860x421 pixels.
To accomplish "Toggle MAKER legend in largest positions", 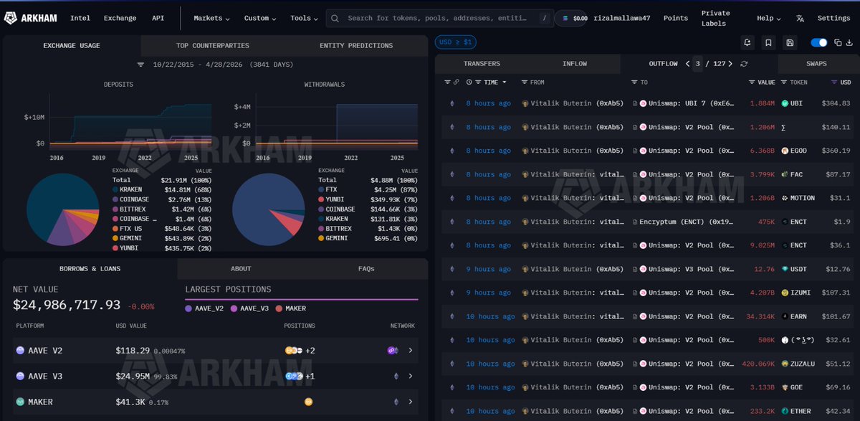I will [290, 308].
